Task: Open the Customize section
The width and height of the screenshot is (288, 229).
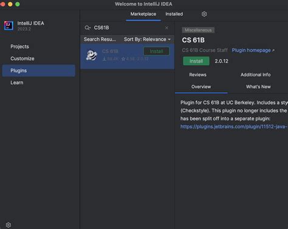Action: coord(22,58)
